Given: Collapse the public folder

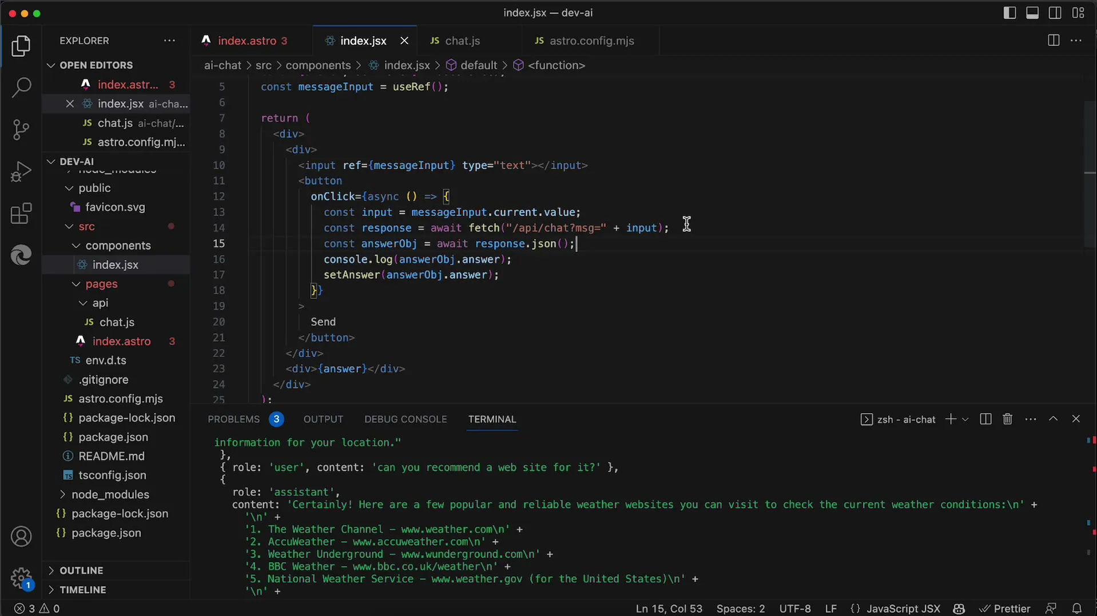Looking at the screenshot, I should click(69, 188).
